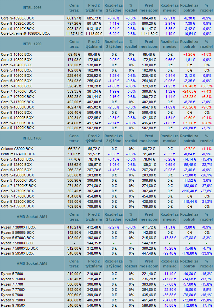Select the Ryzen 5 7600 row label
This screenshot has height=308, width=214.
pyautogui.click(x=12, y=274)
